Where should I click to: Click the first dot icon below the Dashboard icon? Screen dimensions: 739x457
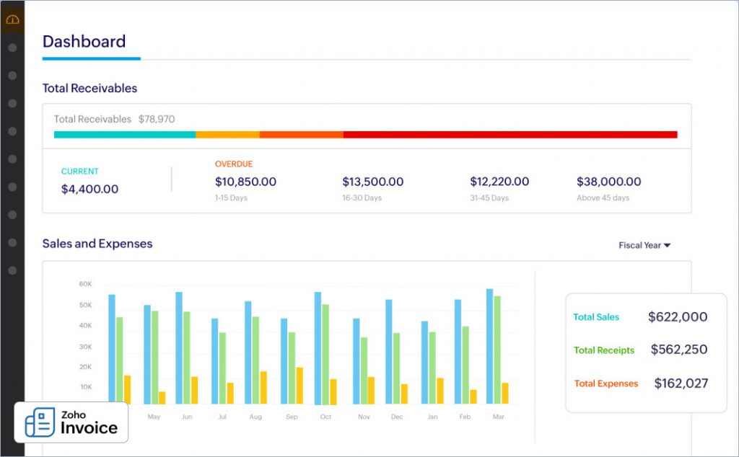[x=12, y=48]
